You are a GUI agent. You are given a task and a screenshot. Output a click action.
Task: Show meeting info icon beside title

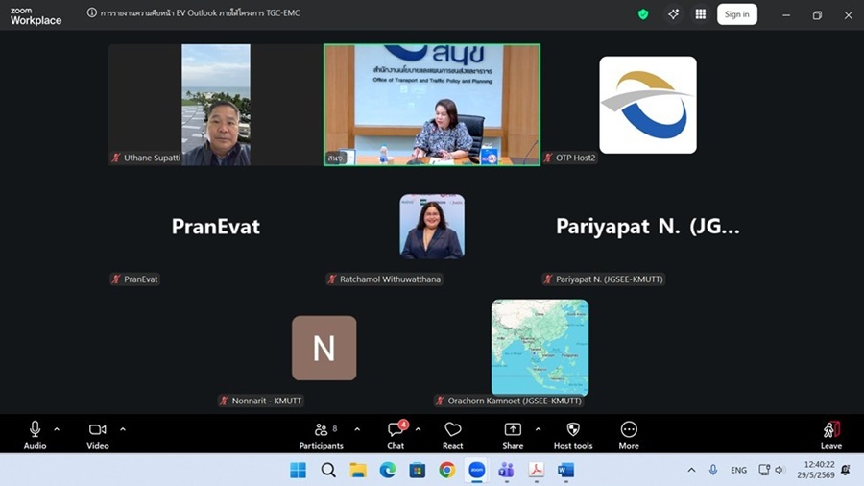click(x=91, y=12)
